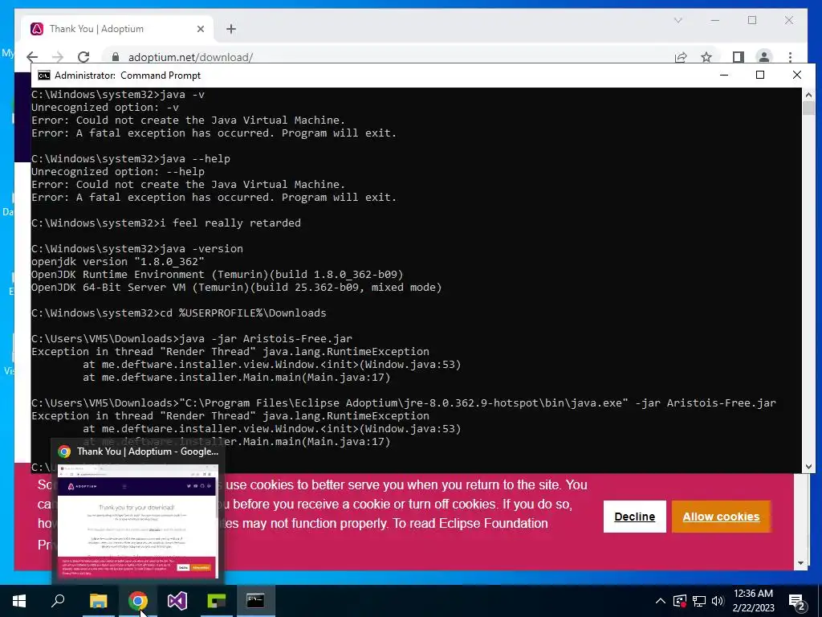Open Chrome three-dot menu
Screen dimensions: 822x617
click(x=790, y=57)
